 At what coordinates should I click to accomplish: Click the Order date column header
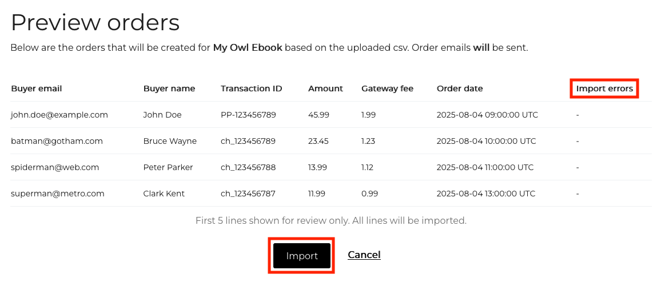coord(460,88)
